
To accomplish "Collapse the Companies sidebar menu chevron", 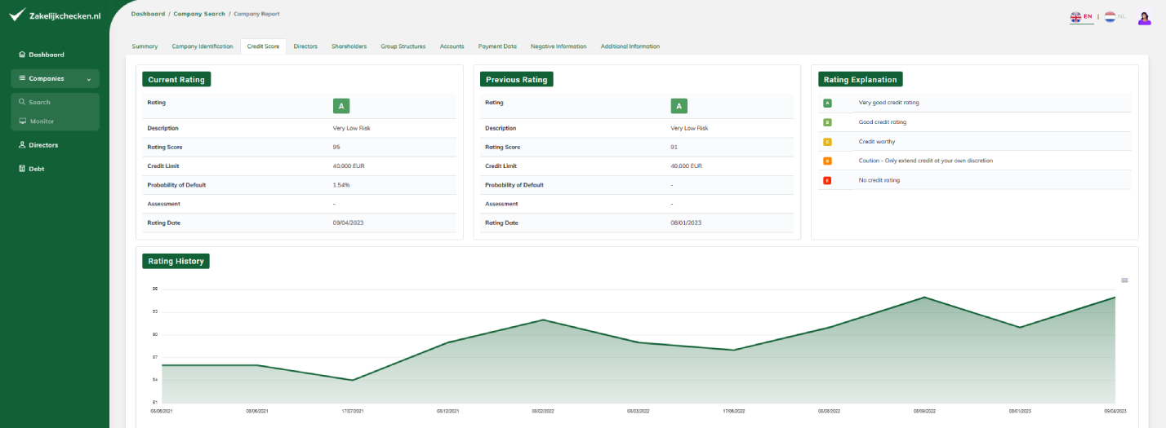I will [x=88, y=79].
